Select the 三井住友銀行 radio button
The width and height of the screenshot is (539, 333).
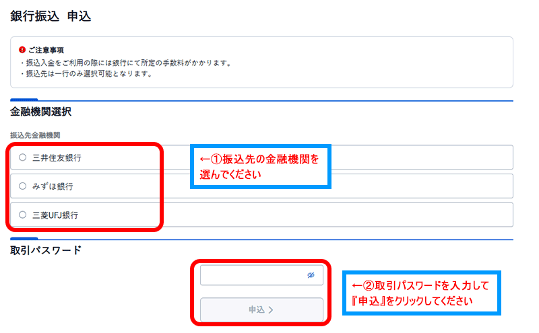23,157
